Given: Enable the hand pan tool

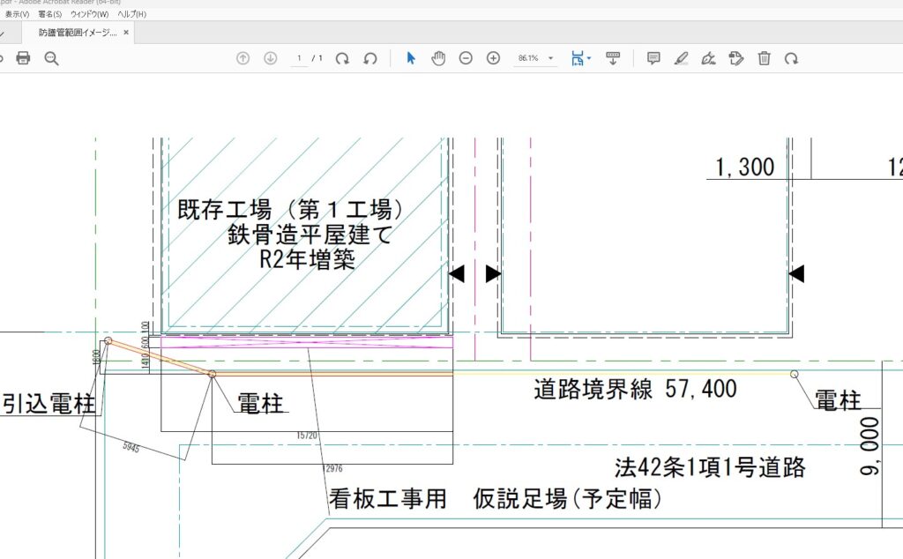Looking at the screenshot, I should coord(438,58).
